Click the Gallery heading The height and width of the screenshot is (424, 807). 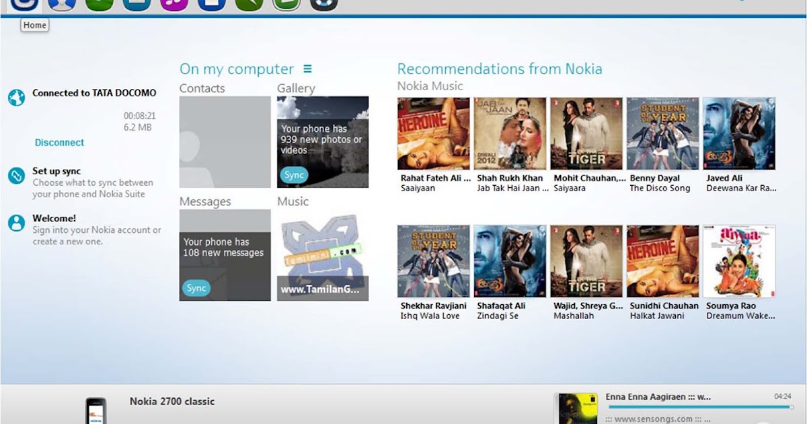click(296, 88)
